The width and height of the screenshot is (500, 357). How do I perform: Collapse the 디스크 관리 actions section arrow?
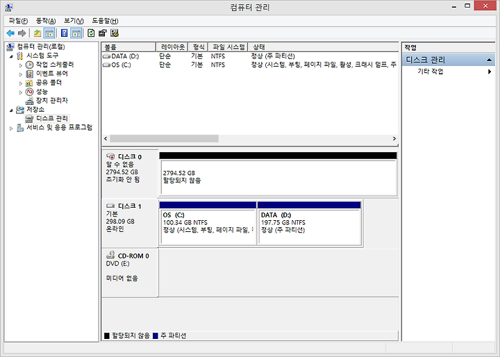[x=489, y=60]
